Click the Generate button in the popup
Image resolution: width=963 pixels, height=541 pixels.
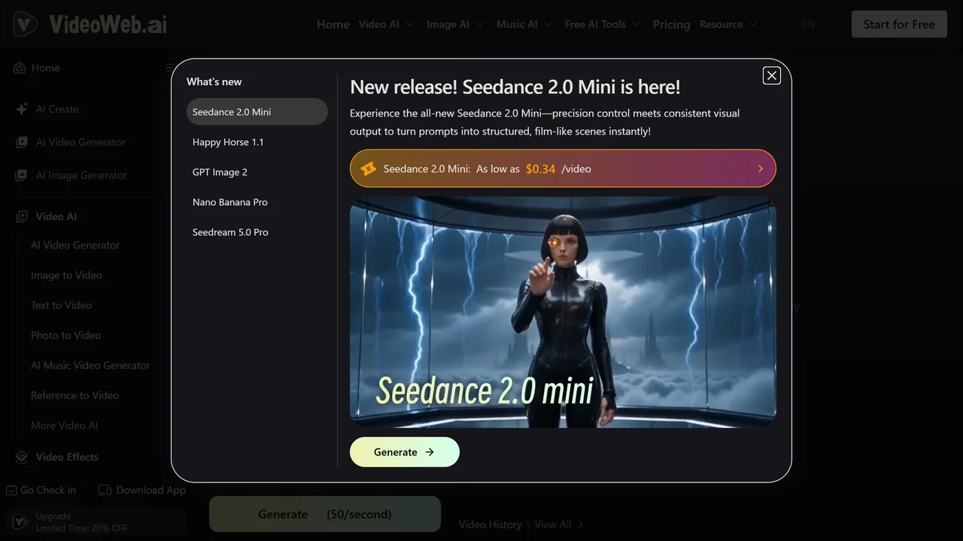coord(405,452)
